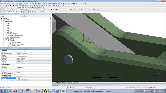Click Review Model (Beta)

(53, 4)
